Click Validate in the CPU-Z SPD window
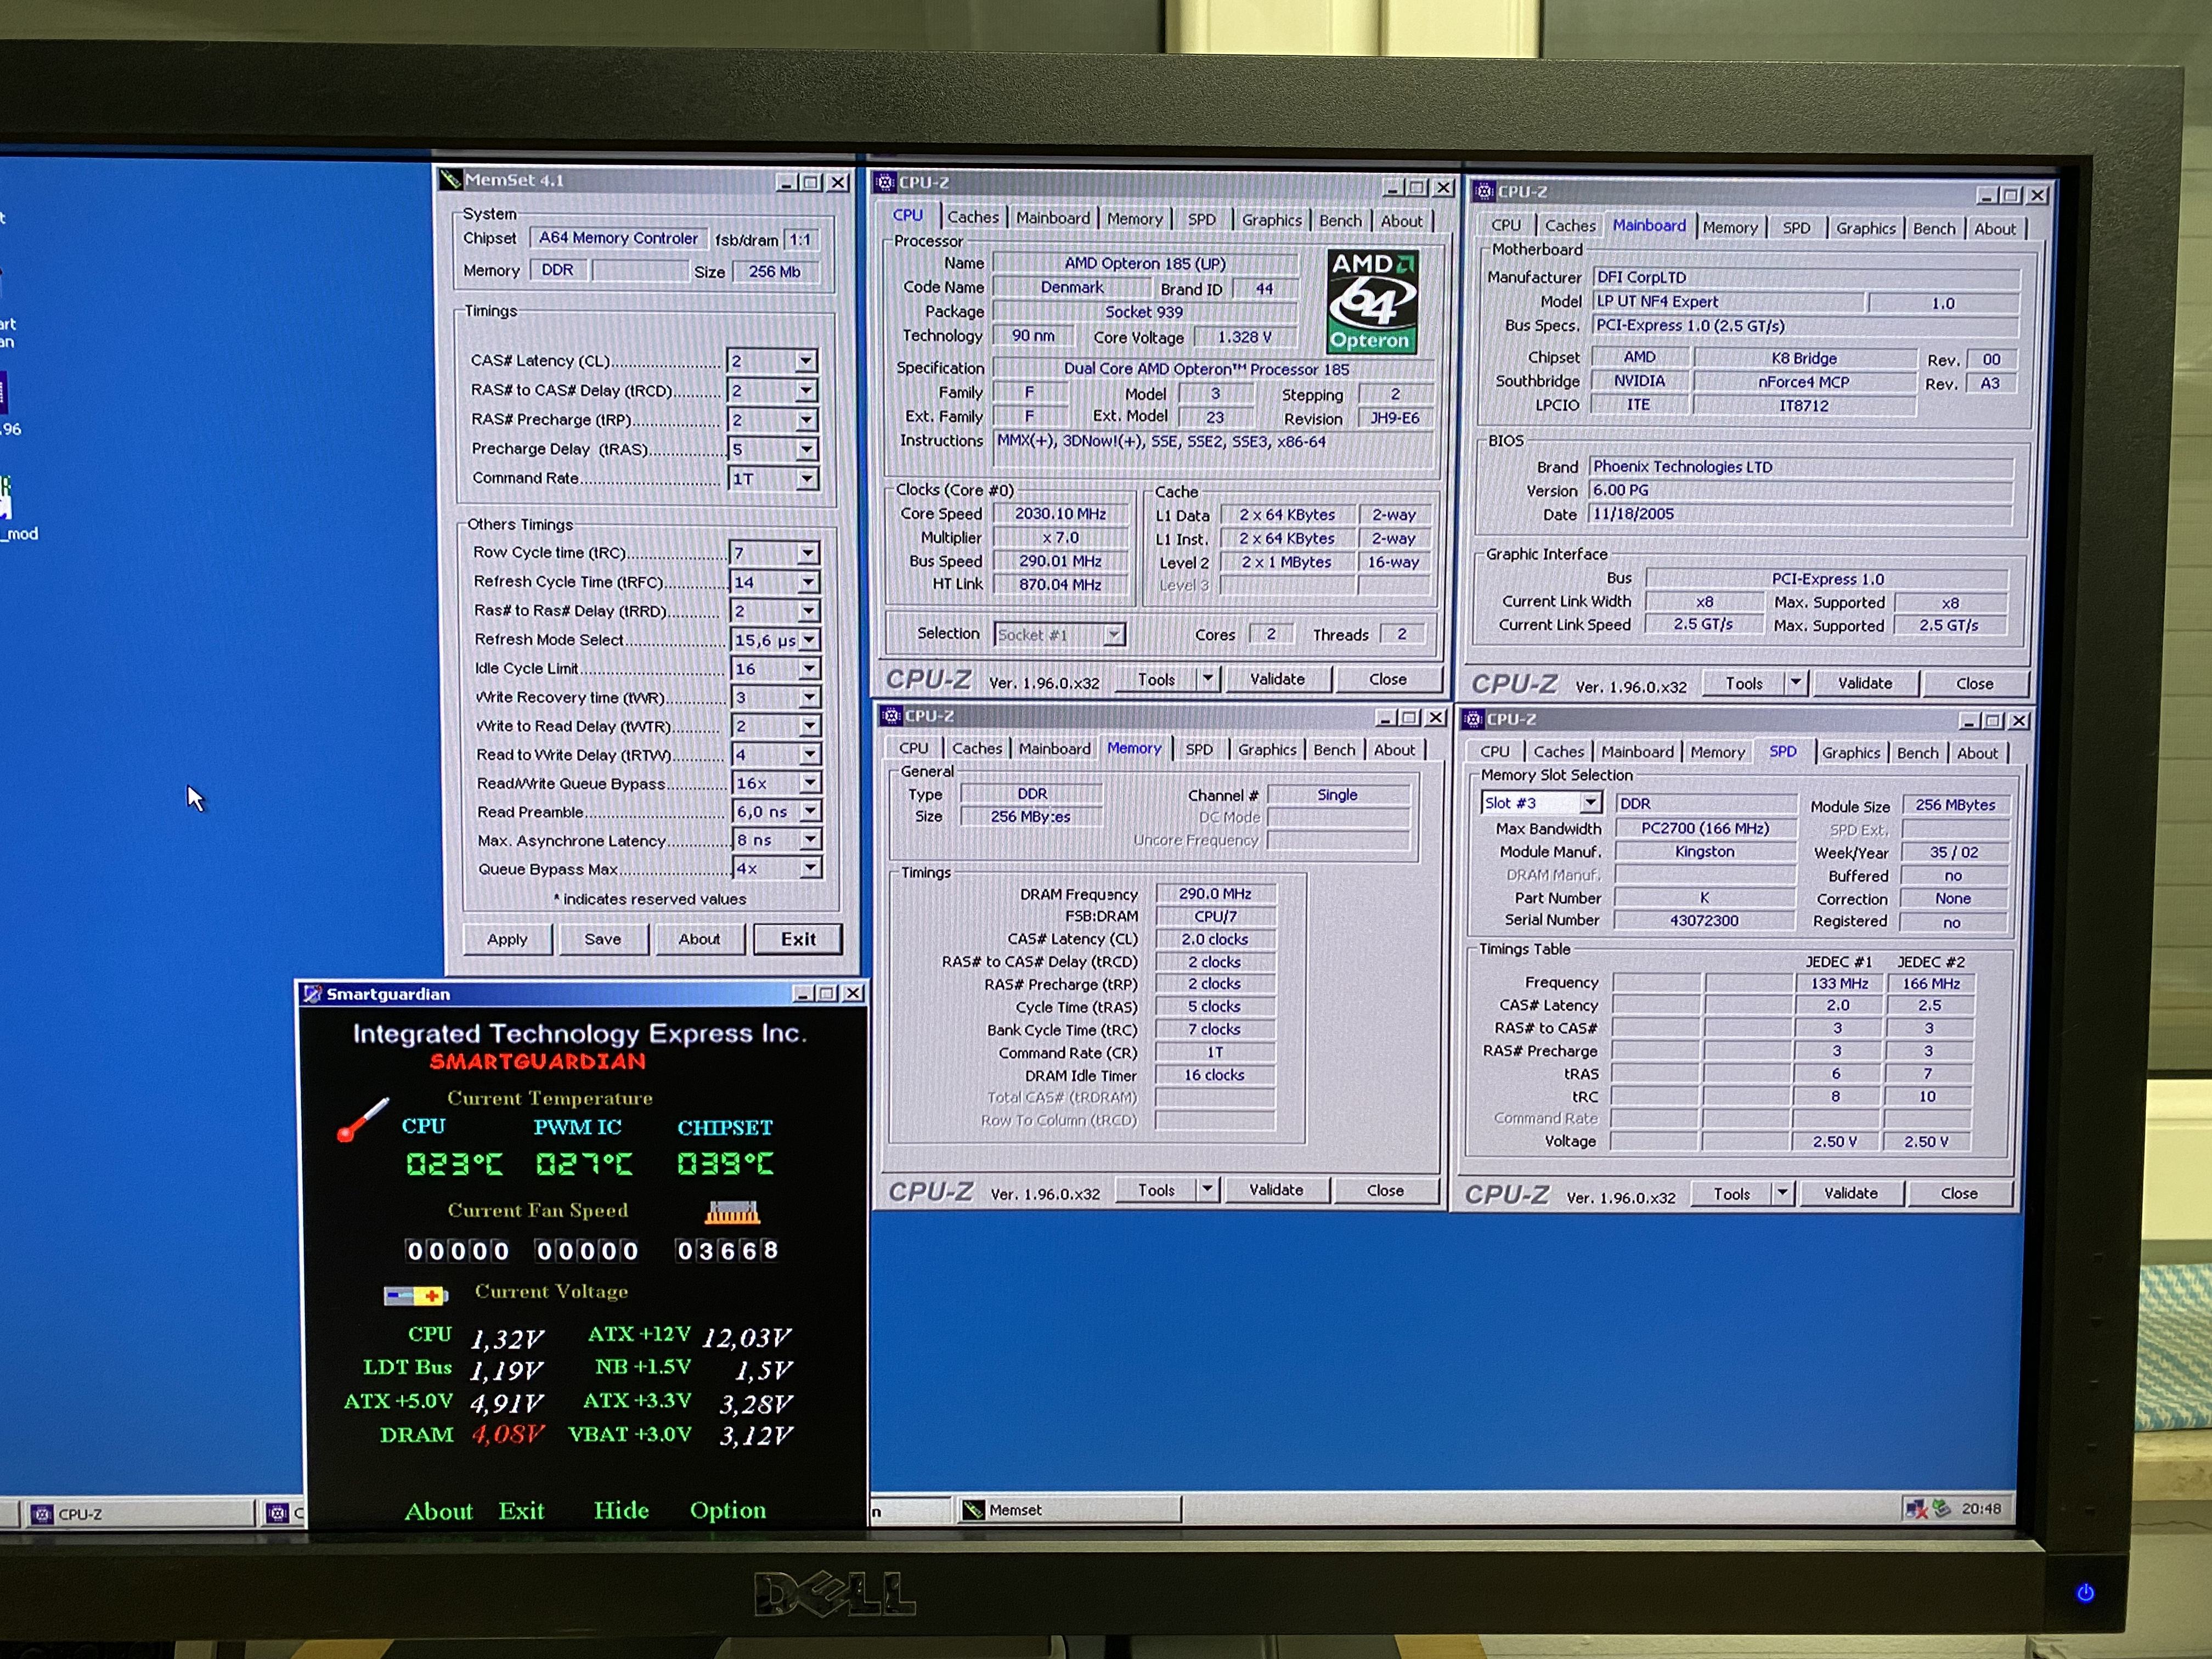 [1851, 1193]
